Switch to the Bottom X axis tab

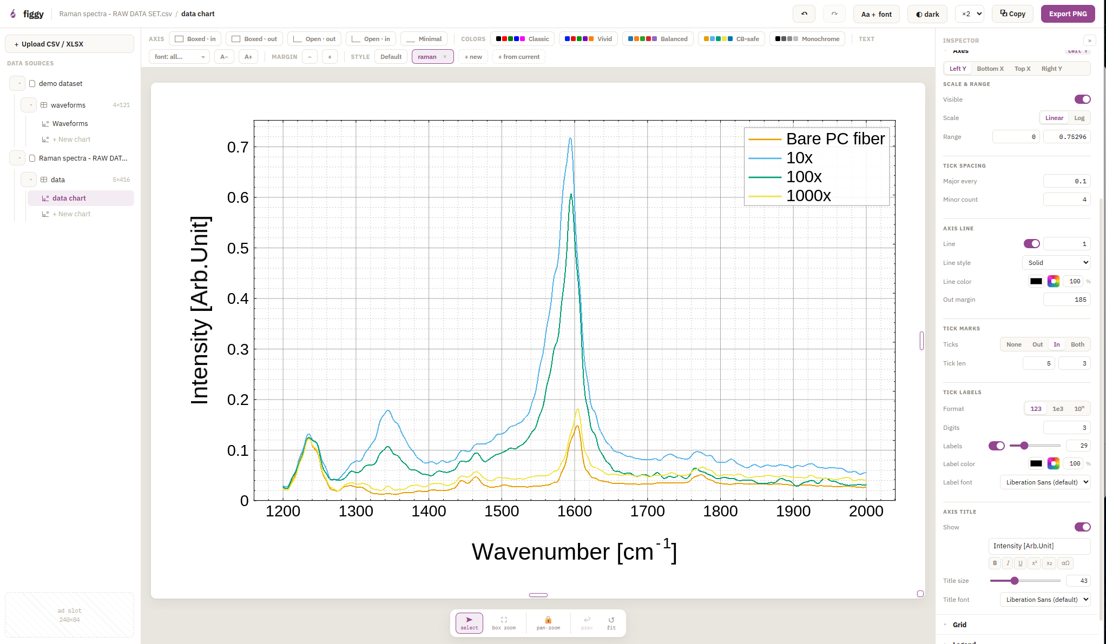click(990, 69)
